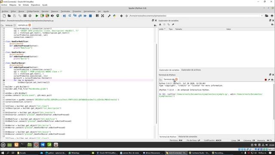The height and width of the screenshot is (155, 275).
Task: Open Archivo menu in Spyder
Action: [x=5, y=12]
